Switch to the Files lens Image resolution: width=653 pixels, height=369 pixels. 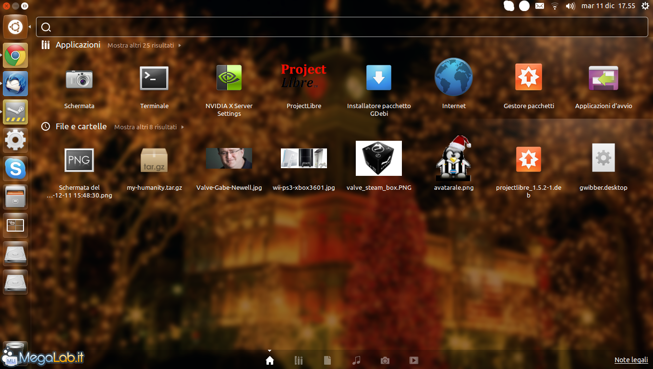pyautogui.click(x=327, y=360)
